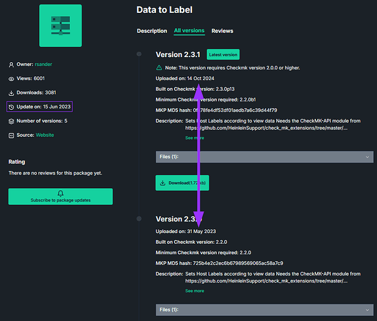Click the bell icon on subscribe button
The image size is (377, 321).
(60, 193)
